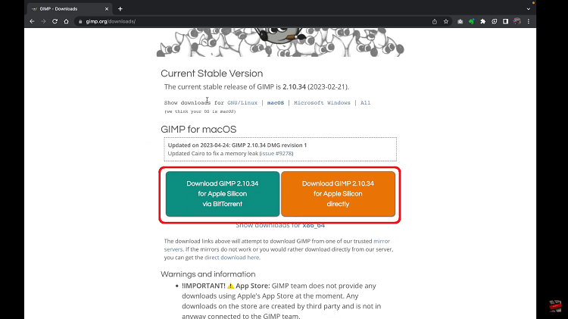
Task: Download GIMP 2.10.34 for Apple Silicon directly
Action: coord(338,194)
